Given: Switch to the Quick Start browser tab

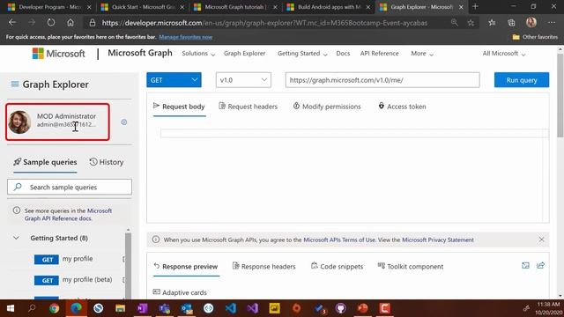Looking at the screenshot, I should [x=143, y=7].
